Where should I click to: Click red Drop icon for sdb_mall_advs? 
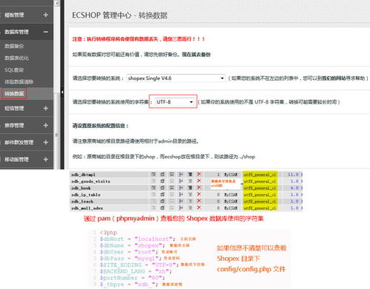(x=199, y=208)
